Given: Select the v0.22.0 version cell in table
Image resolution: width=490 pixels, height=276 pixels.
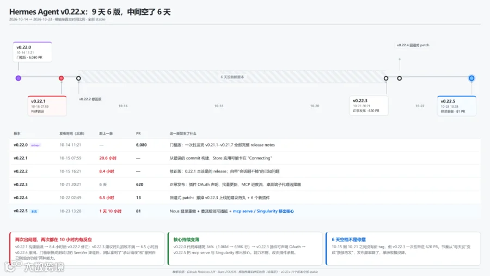Looking at the screenshot, I should point(21,145).
